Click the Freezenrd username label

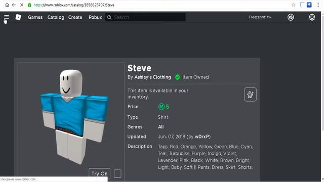(x=260, y=17)
